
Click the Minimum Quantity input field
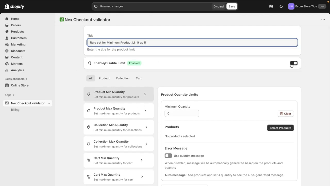182,113
